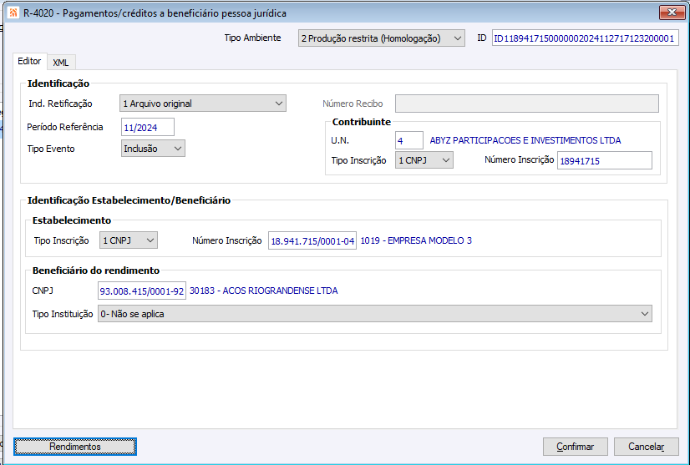Screen dimensions: 690x465
Task: Click the Rendimentos button
Action: pos(75,447)
